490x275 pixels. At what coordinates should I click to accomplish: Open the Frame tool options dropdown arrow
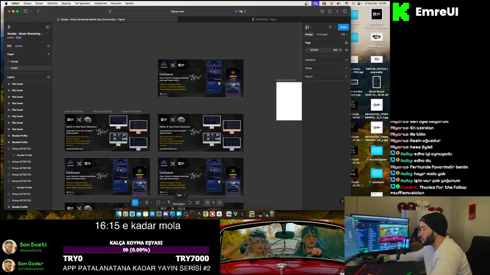coord(152,203)
